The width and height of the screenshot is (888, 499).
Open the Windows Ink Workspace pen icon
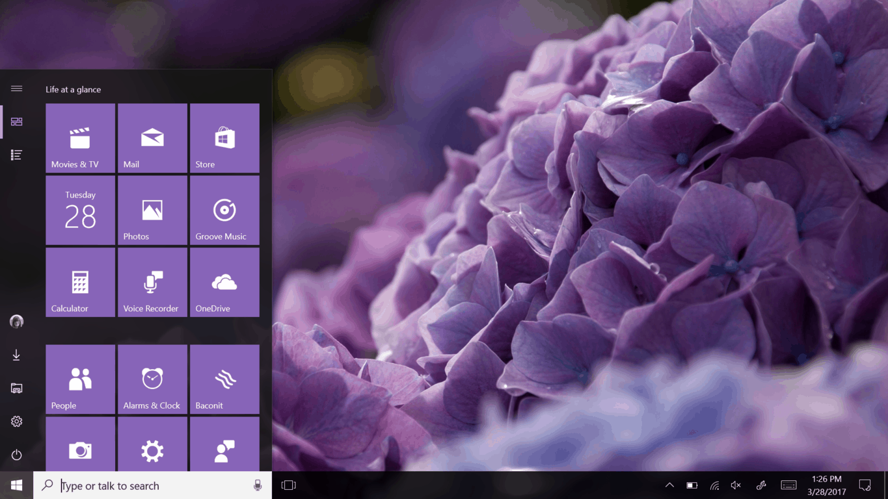pyautogui.click(x=761, y=485)
